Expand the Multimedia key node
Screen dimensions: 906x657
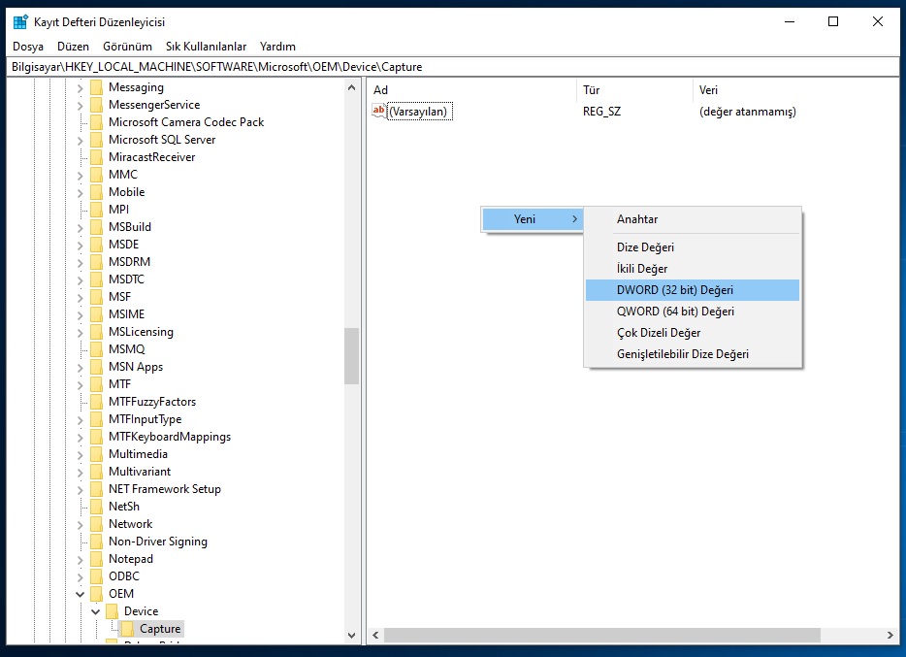[80, 454]
